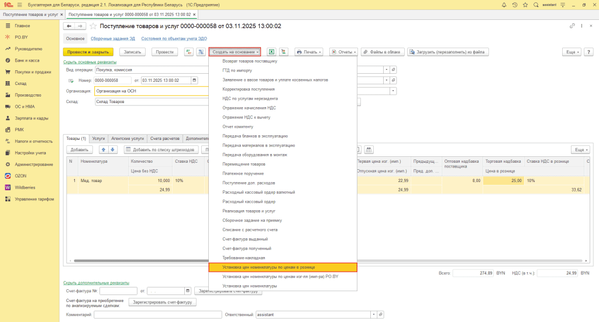Expand the Отчеты dropdown button

pos(343,52)
